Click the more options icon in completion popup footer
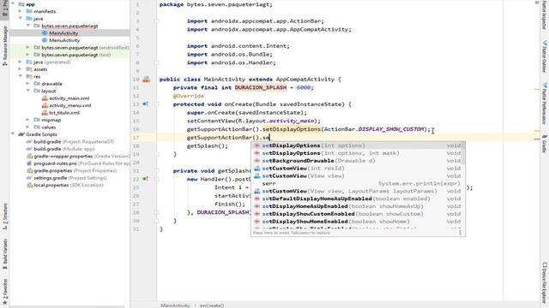This screenshot has height=308, width=549. coord(460,233)
